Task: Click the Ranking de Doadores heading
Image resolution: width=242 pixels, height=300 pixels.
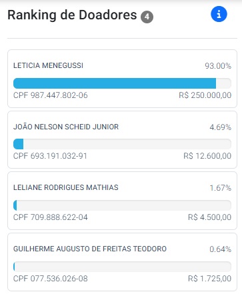Action: point(72,15)
